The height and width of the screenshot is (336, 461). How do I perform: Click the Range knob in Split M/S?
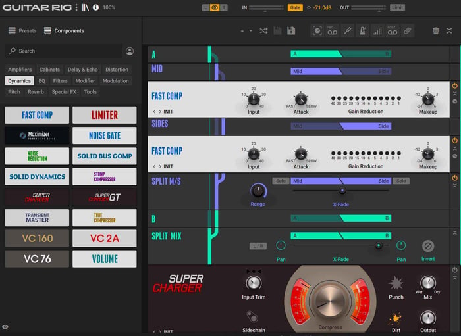click(x=258, y=191)
